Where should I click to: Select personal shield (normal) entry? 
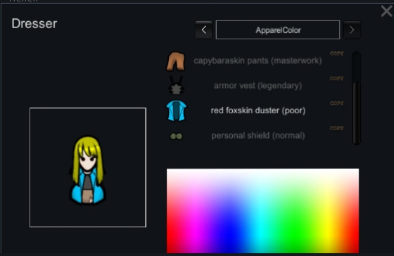[x=258, y=136]
